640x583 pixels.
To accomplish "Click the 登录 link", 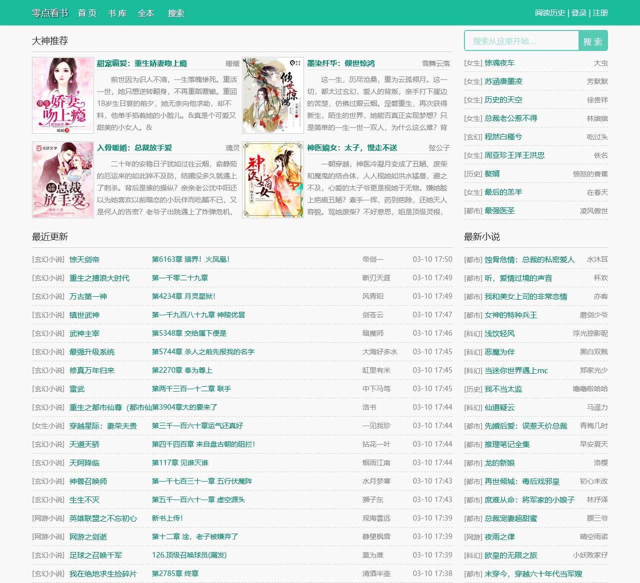I will 579,13.
